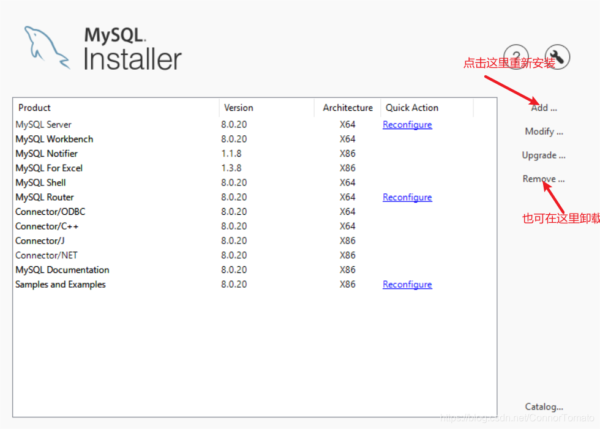Image resolution: width=600 pixels, height=429 pixels.
Task: Click the Add ... button
Action: click(544, 108)
